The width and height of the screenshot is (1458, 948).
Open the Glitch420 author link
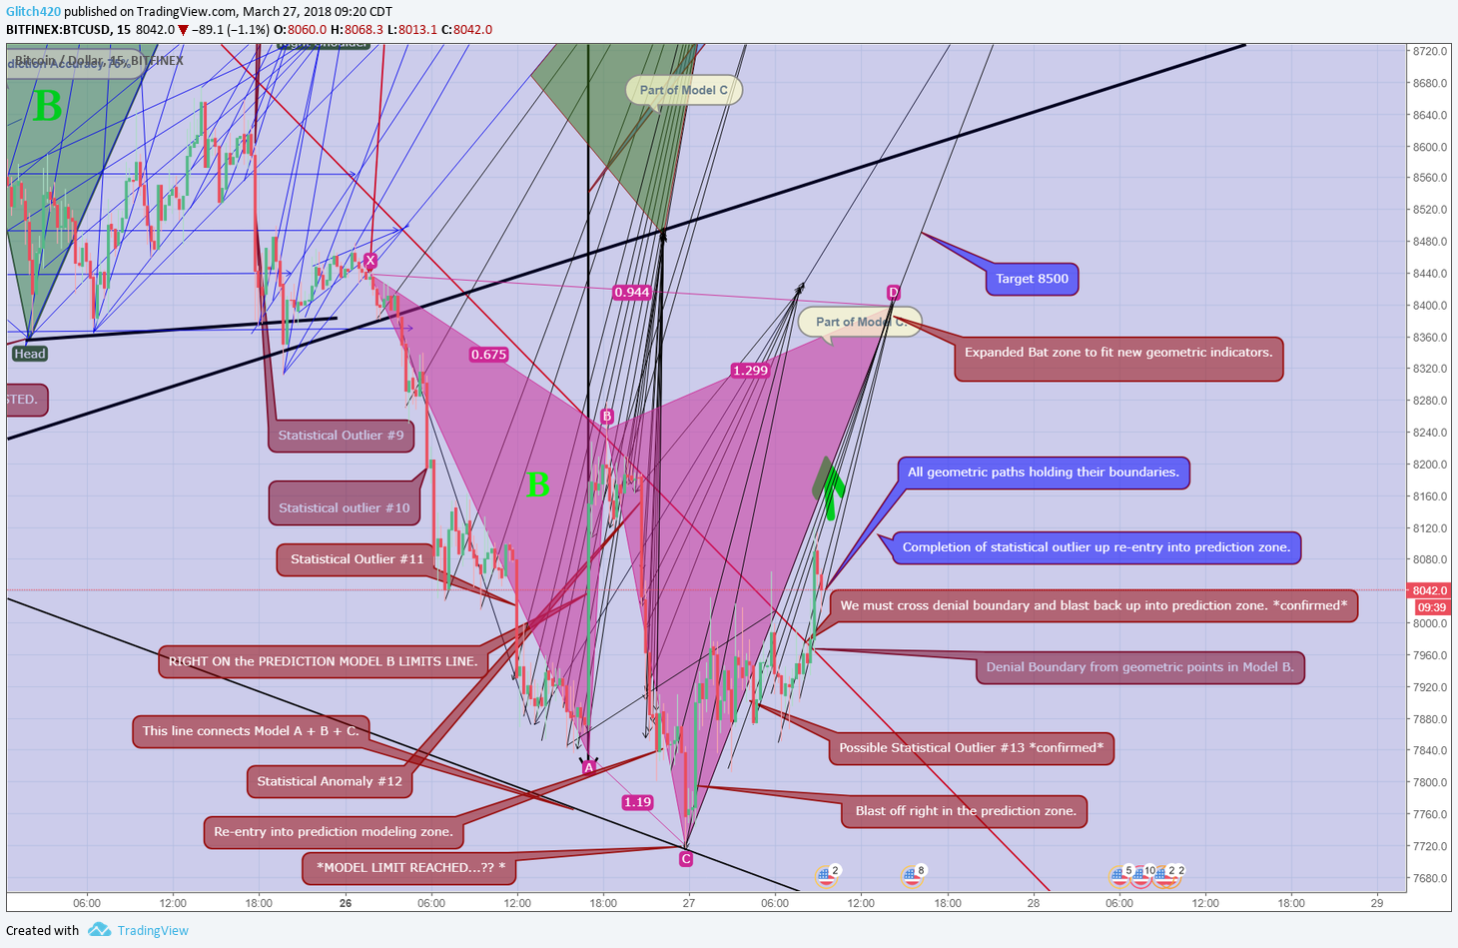click(33, 12)
